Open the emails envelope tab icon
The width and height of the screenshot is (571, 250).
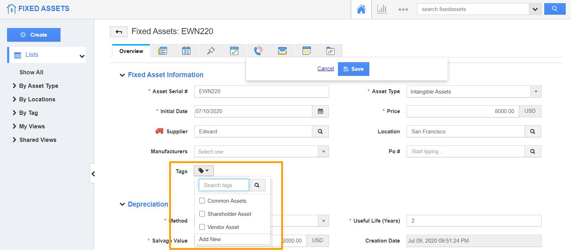point(282,51)
